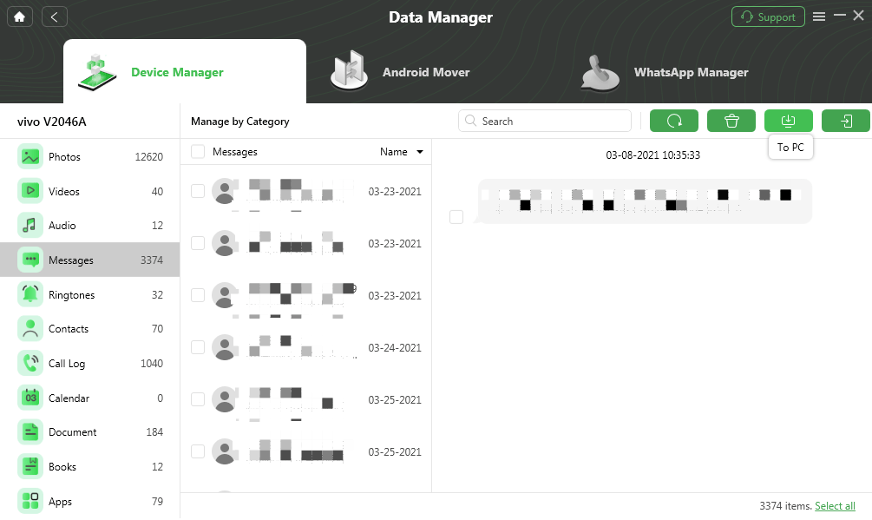Tick checkbox for first 03-23-2021 conversation
The width and height of the screenshot is (872, 520).
[198, 191]
